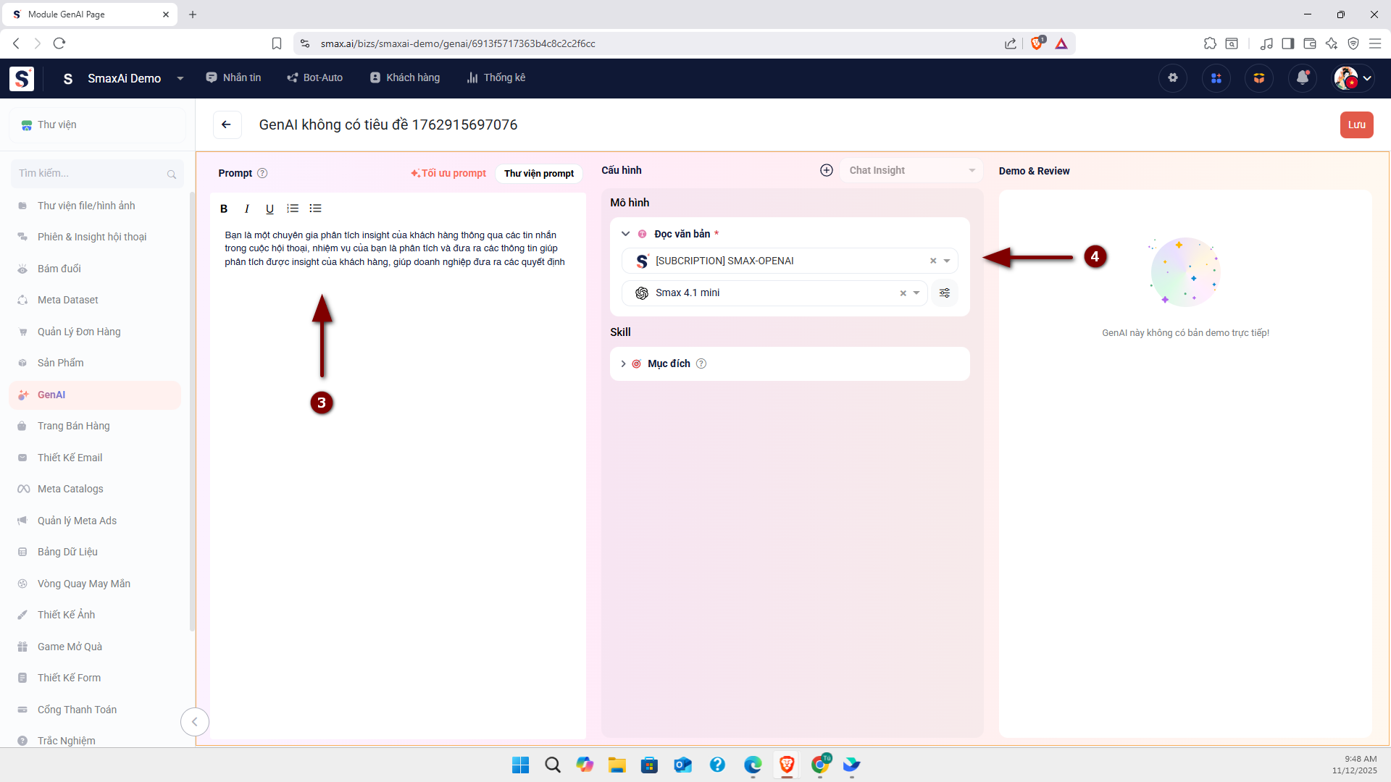1391x782 pixels.
Task: Open model settings sliders icon
Action: pos(945,293)
